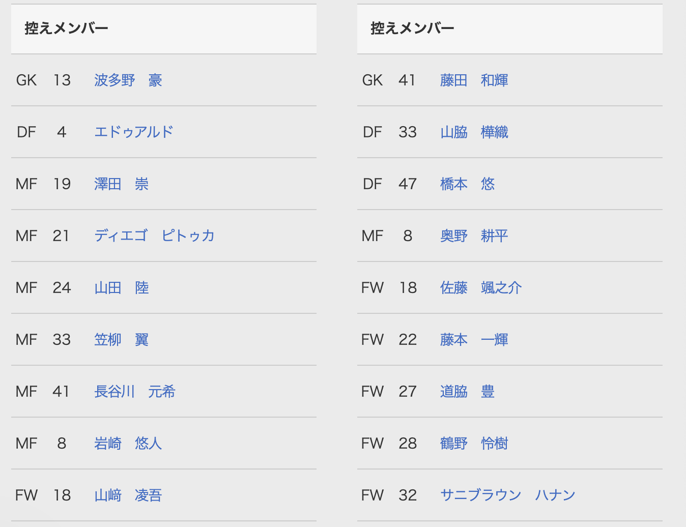Open 山脇 樺織 player profile

coord(474,132)
